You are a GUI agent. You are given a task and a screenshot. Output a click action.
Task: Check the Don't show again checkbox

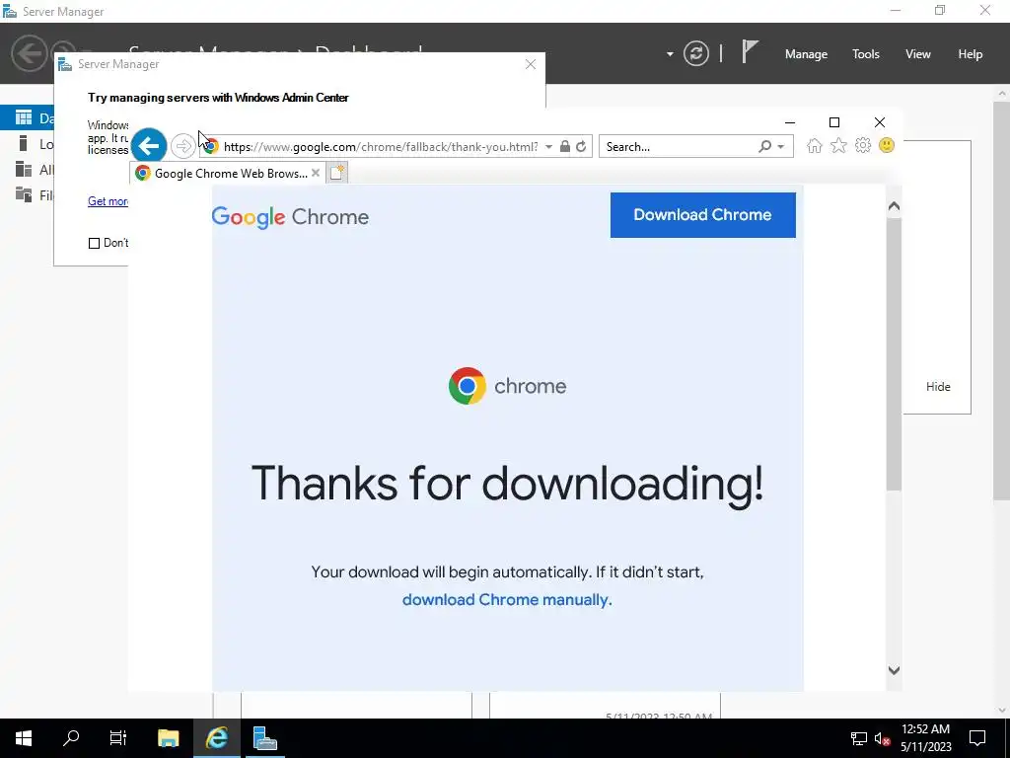tap(94, 243)
